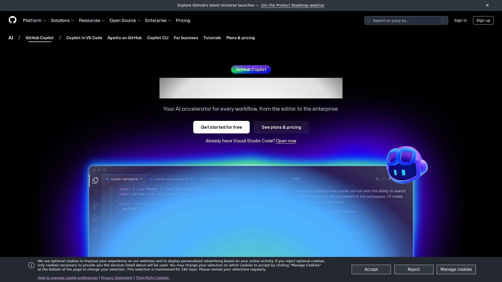Follow the Open now link
502x282 pixels.
(286, 141)
